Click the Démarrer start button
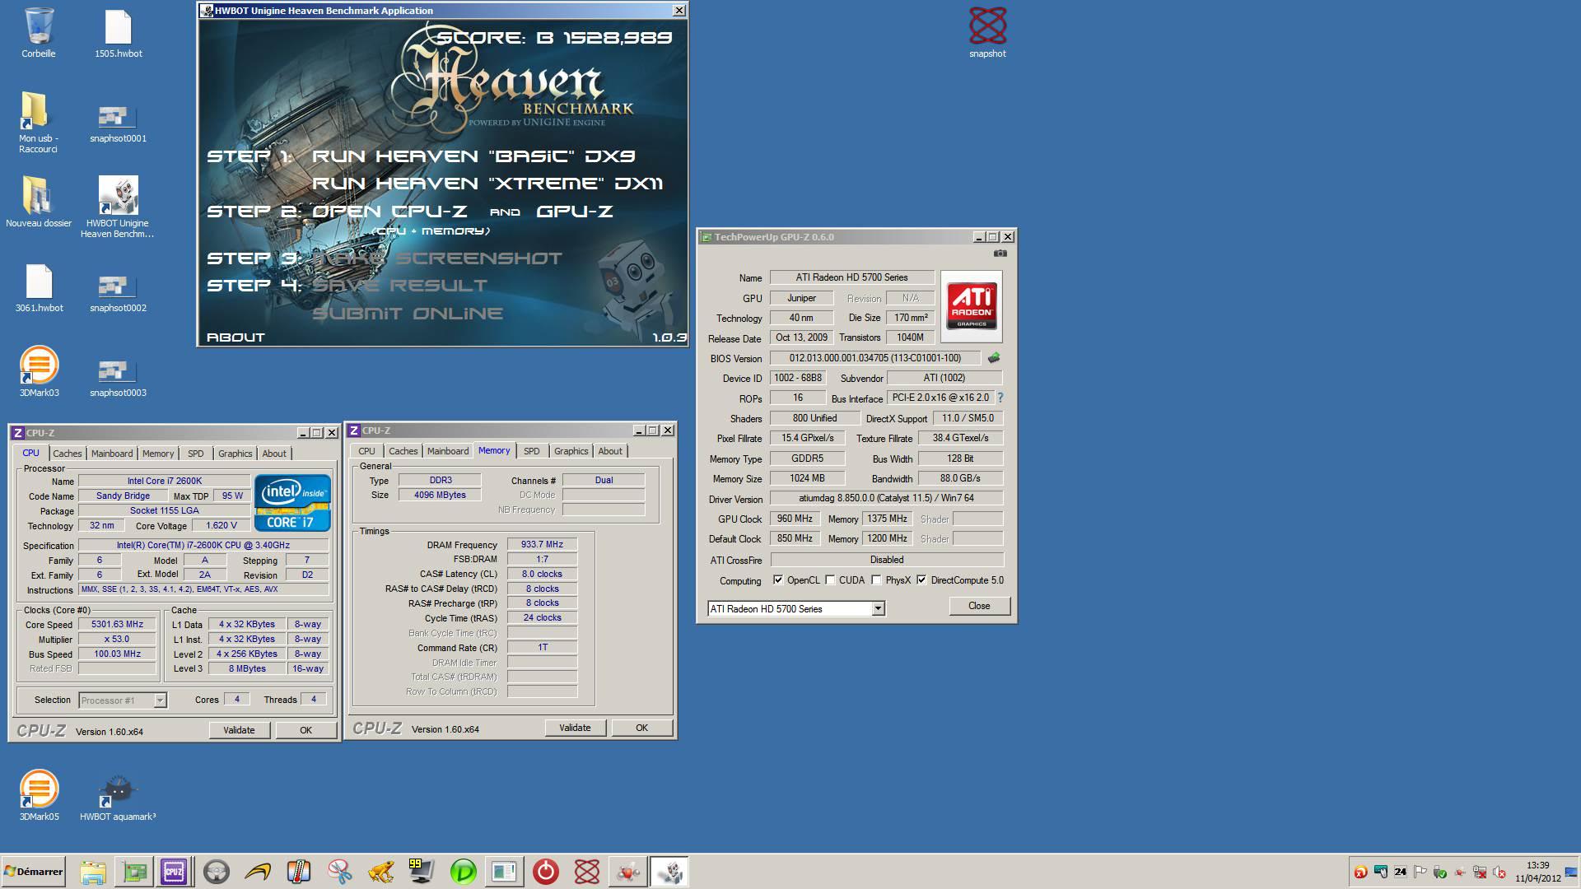The height and width of the screenshot is (889, 1581). pyautogui.click(x=34, y=872)
